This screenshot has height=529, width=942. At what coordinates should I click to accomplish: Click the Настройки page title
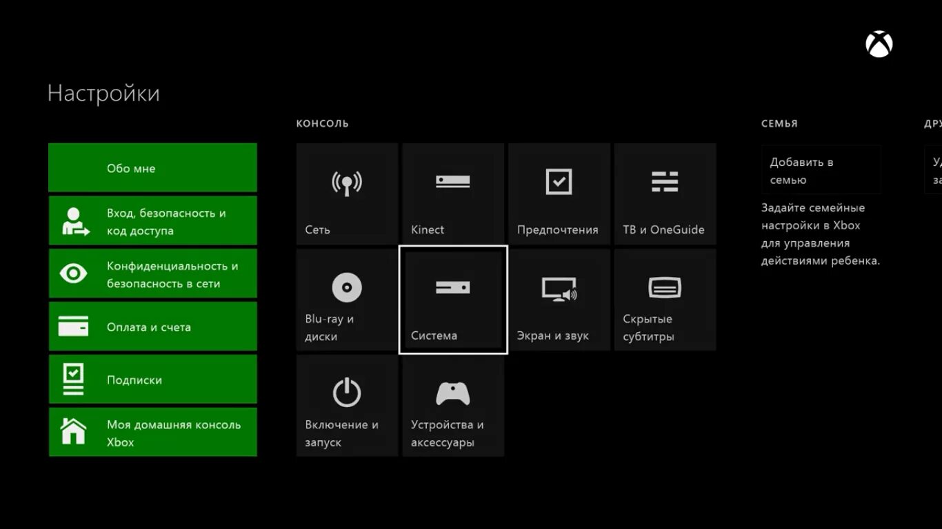click(x=103, y=93)
